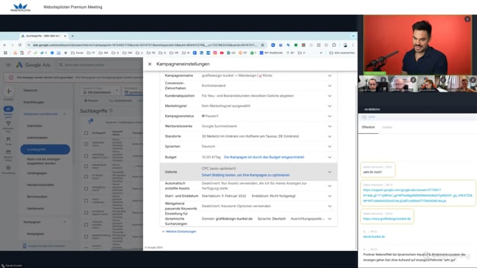Open a new browser tab with the plus icon
The height and width of the screenshot is (268, 477).
click(x=73, y=36)
